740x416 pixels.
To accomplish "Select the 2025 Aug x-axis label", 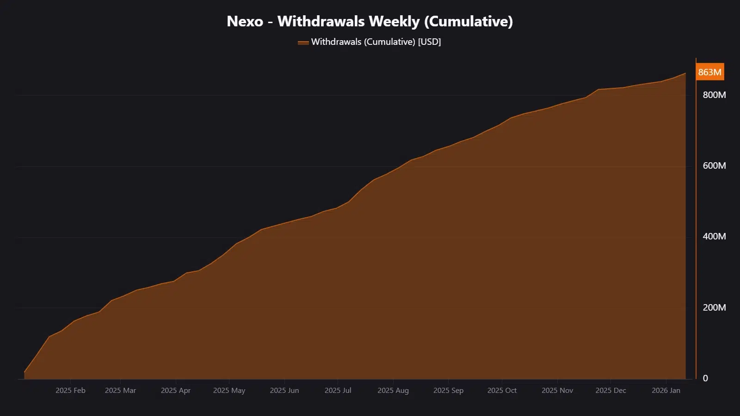I will pos(393,391).
